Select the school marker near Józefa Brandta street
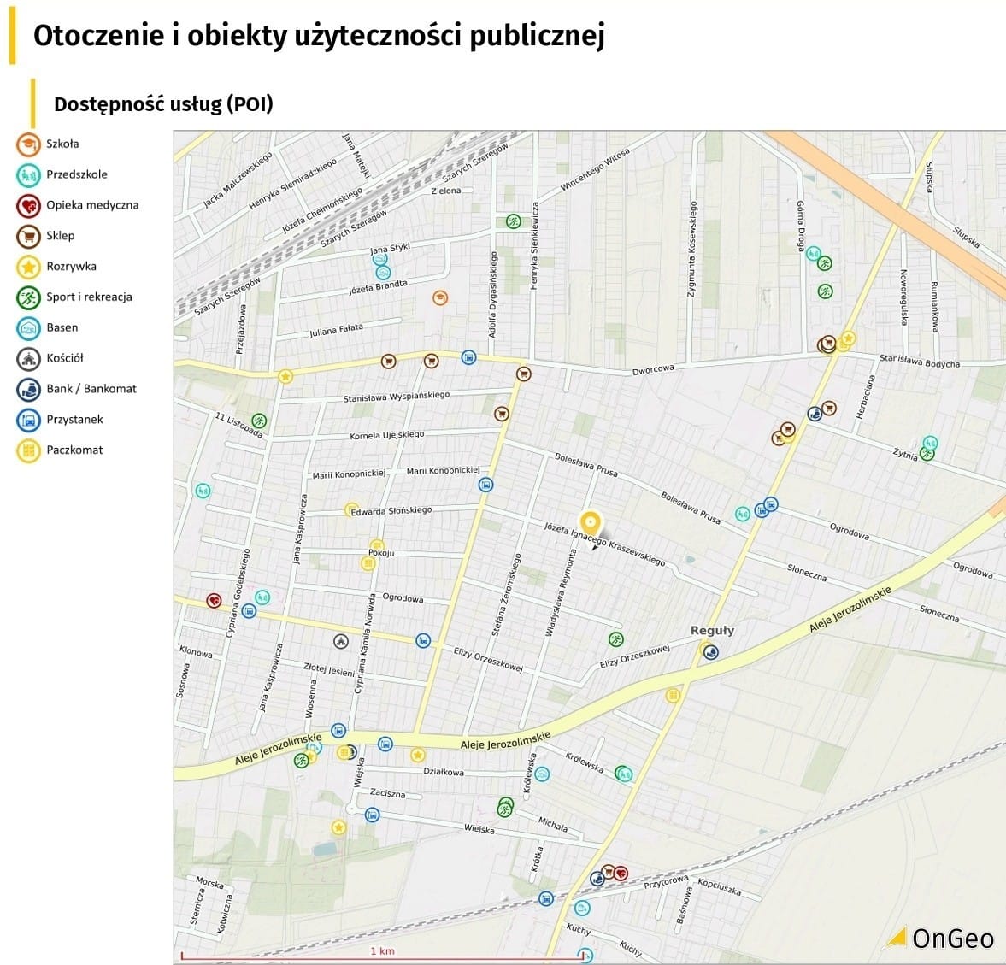This screenshot has height=965, width=1006. point(439,298)
